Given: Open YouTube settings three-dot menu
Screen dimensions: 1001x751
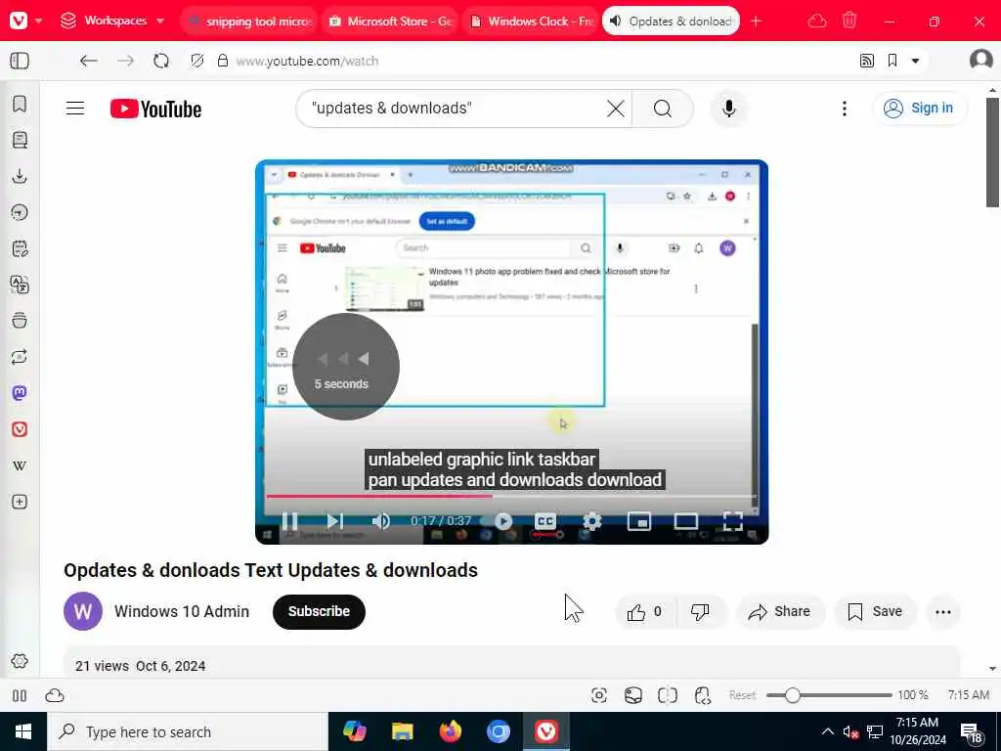Looking at the screenshot, I should tap(844, 109).
